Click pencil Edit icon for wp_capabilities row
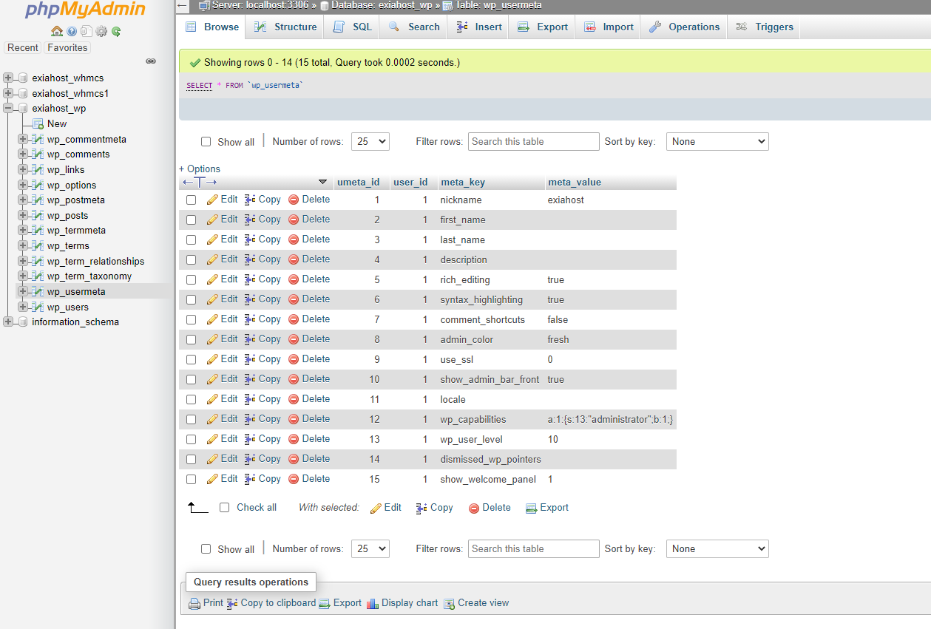Viewport: 931px width, 629px height. coord(212,419)
